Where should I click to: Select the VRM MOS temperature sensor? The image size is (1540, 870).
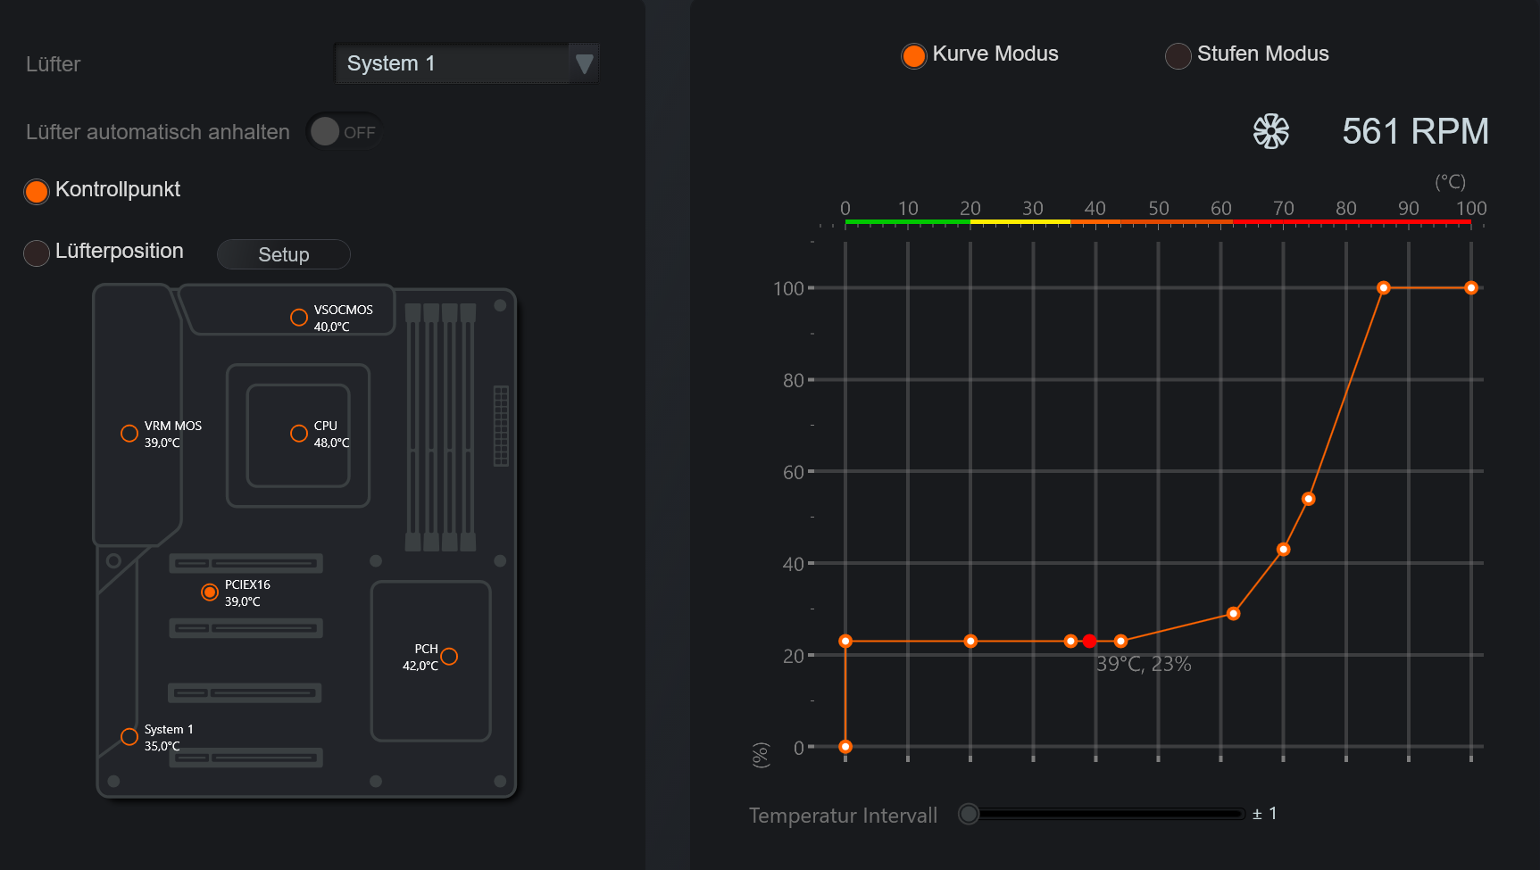click(129, 433)
